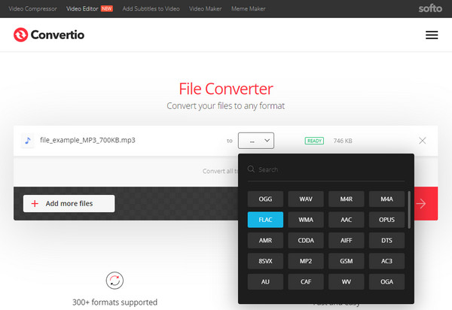Image resolution: width=452 pixels, height=310 pixels.
Task: Select the AAC format
Action: coord(347,220)
